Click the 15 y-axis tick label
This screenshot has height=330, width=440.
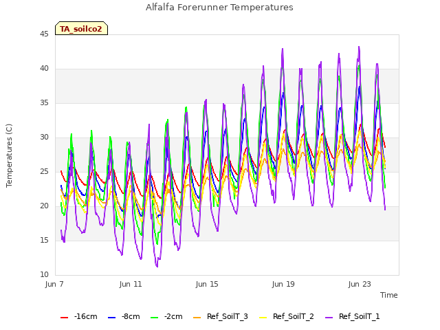pos(44,241)
